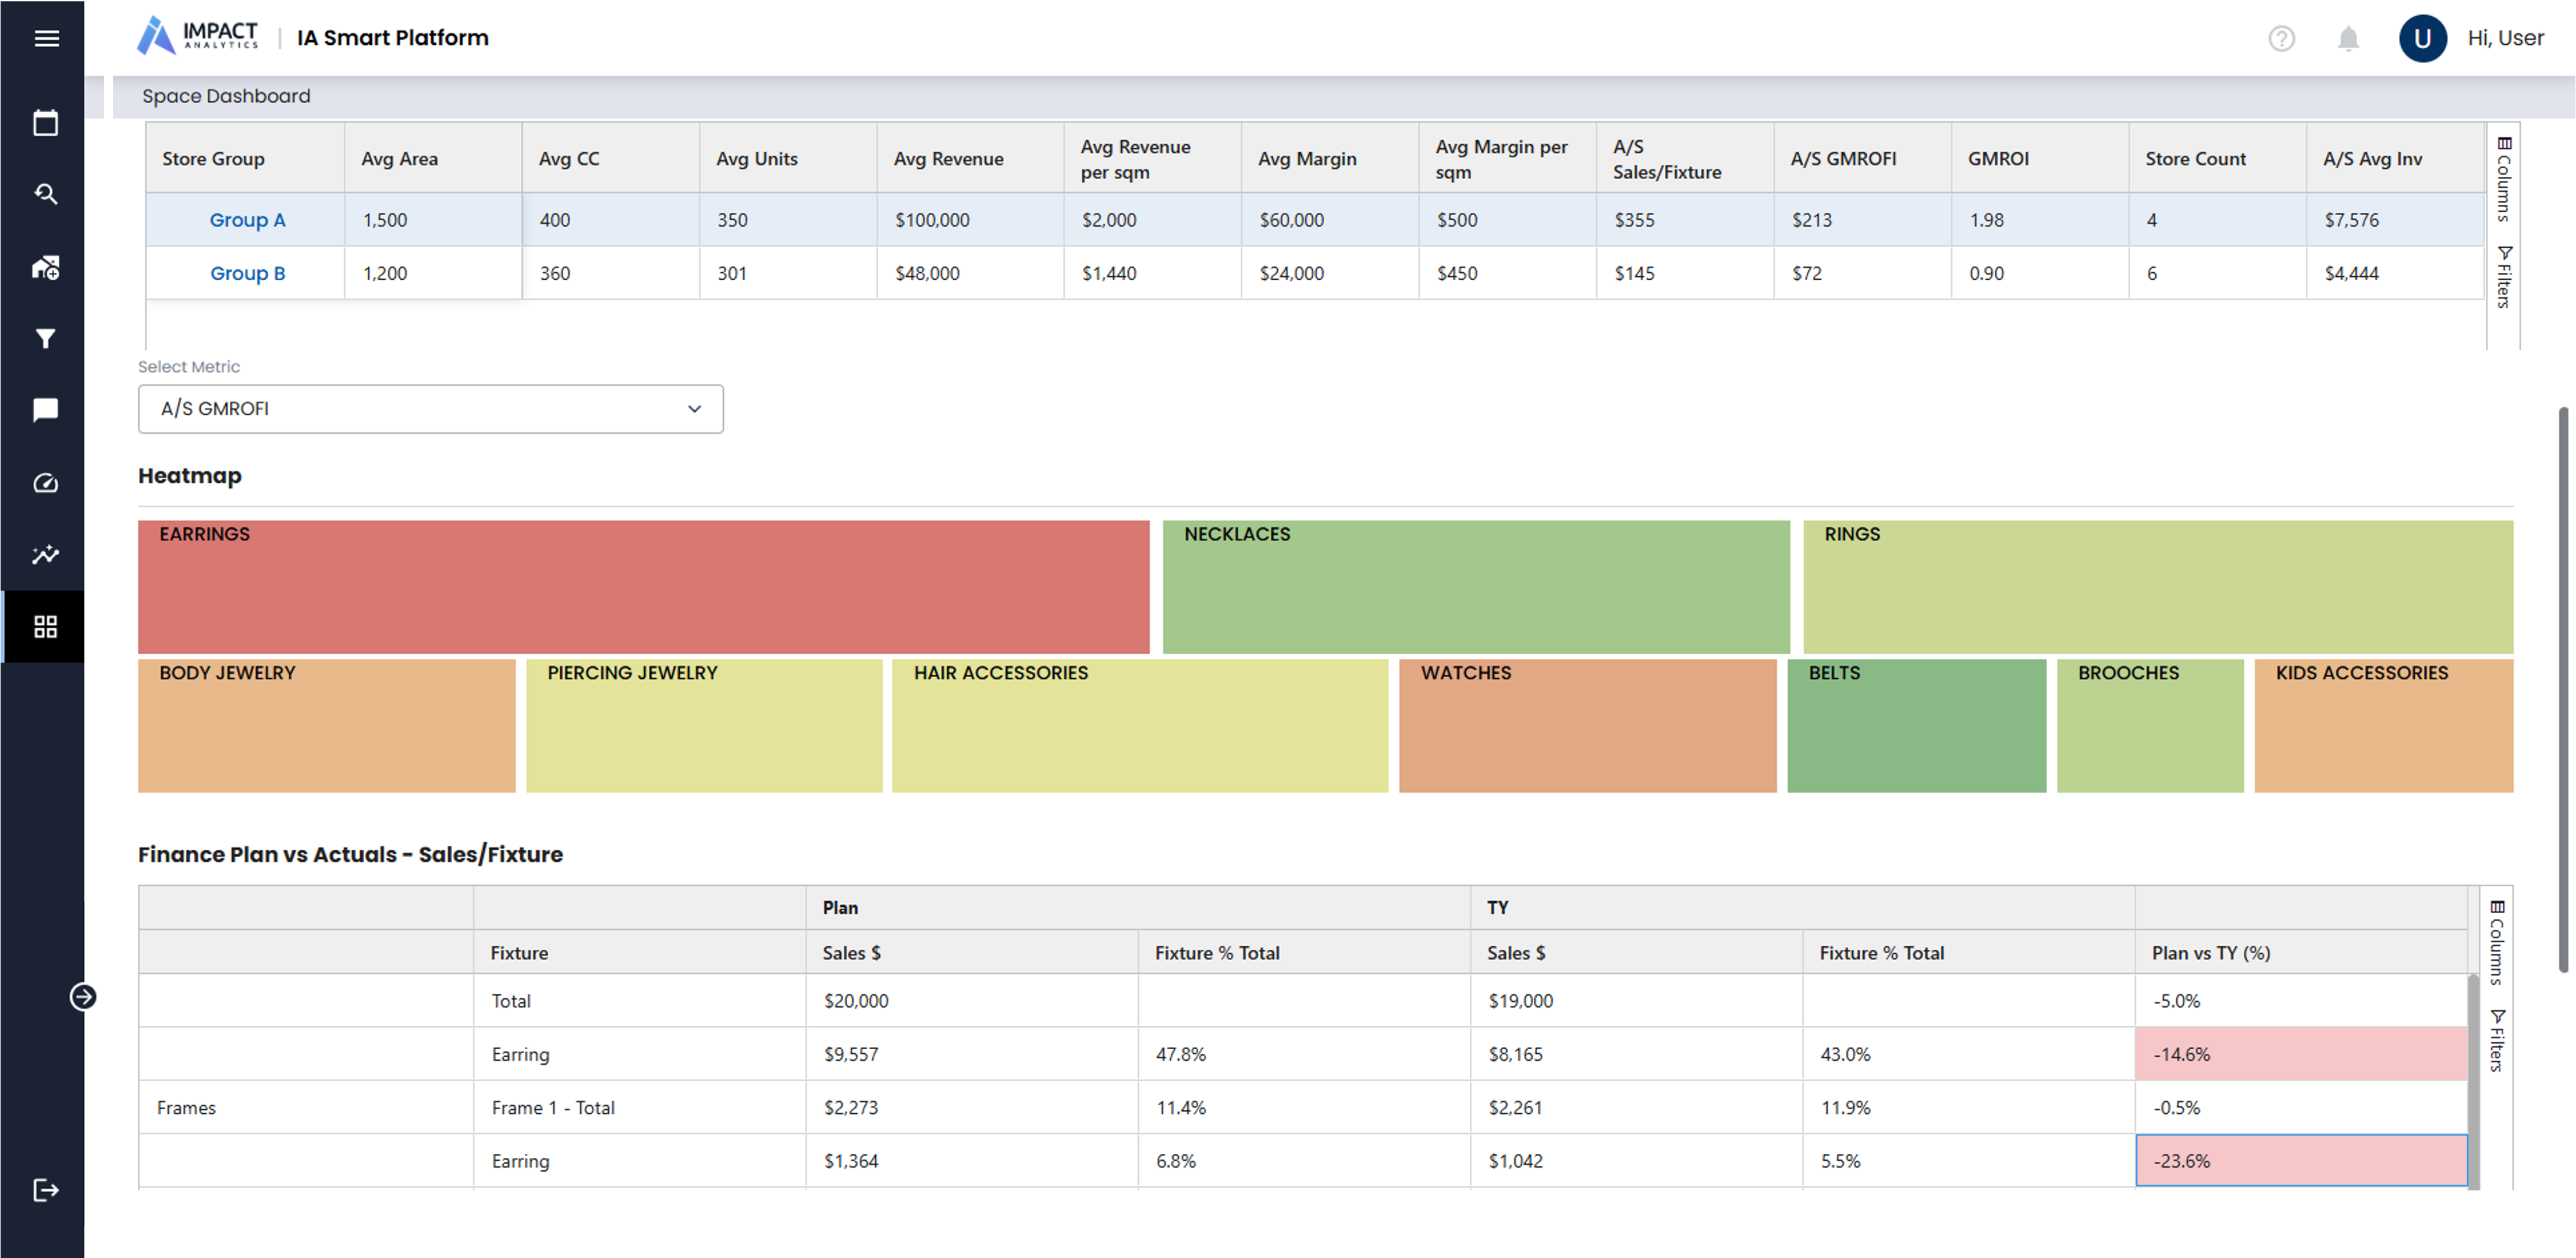Click the calendar icon in sidebar
The image size is (2576, 1258).
(46, 123)
